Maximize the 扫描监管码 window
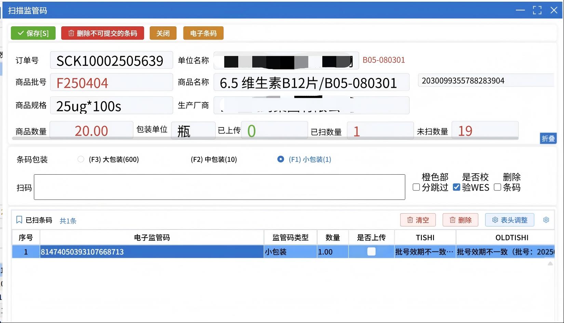 click(x=537, y=10)
